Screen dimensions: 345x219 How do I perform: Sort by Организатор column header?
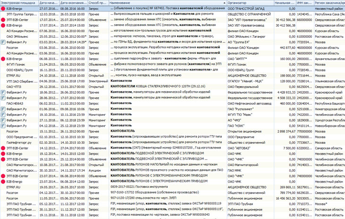pyautogui.click(x=250, y=3)
